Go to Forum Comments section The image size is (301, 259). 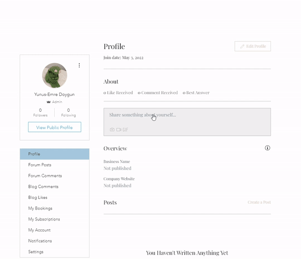45,176
